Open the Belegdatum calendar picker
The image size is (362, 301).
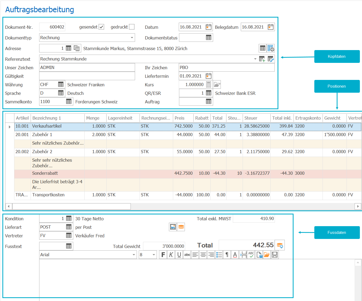(x=271, y=27)
